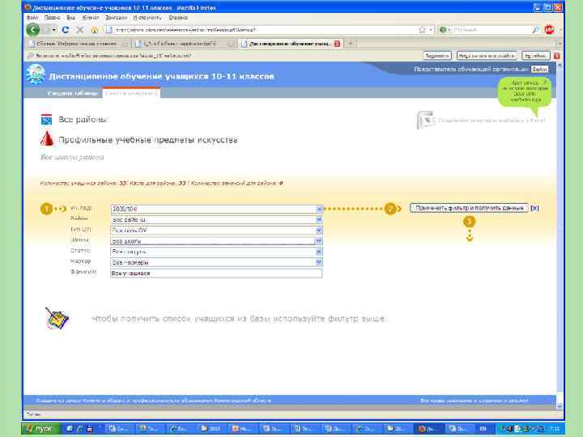Click the Все районы grid icon

click(46, 119)
